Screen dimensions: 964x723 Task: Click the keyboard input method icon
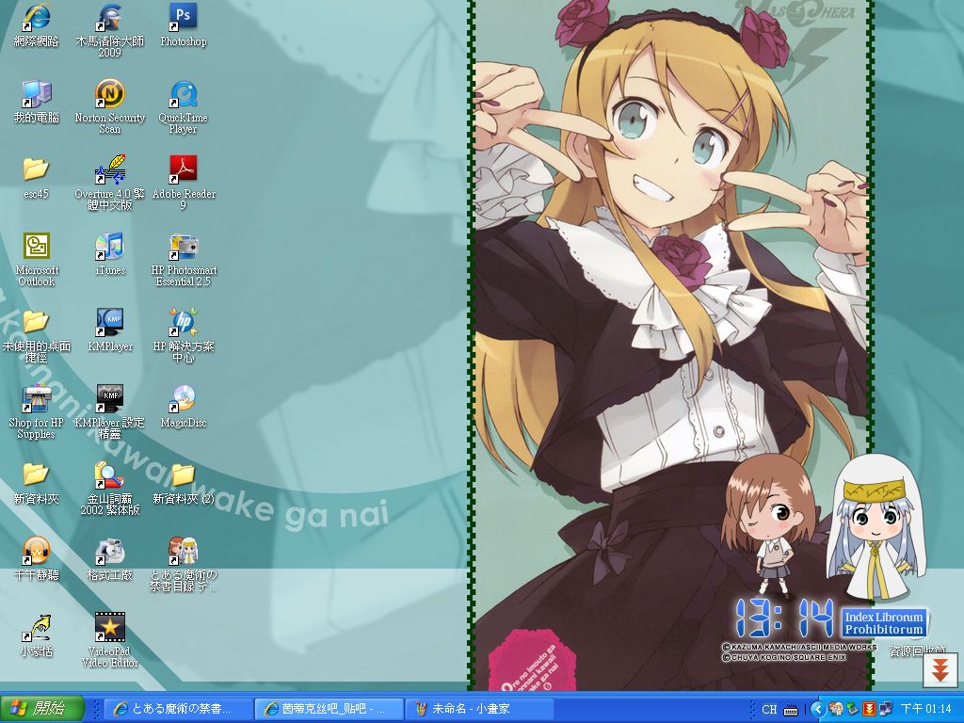[791, 710]
